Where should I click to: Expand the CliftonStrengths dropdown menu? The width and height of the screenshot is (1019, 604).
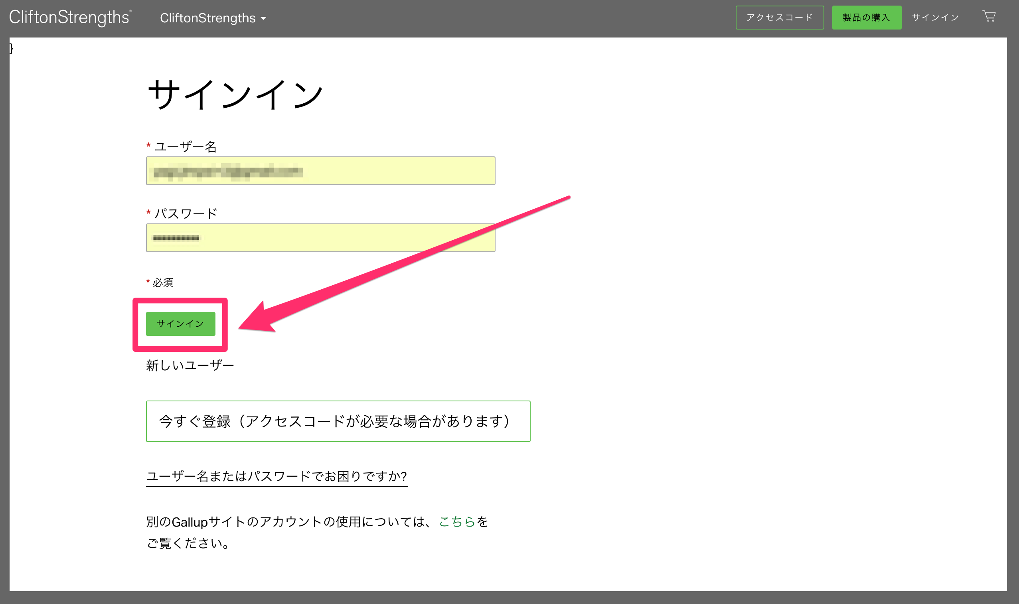coord(213,18)
